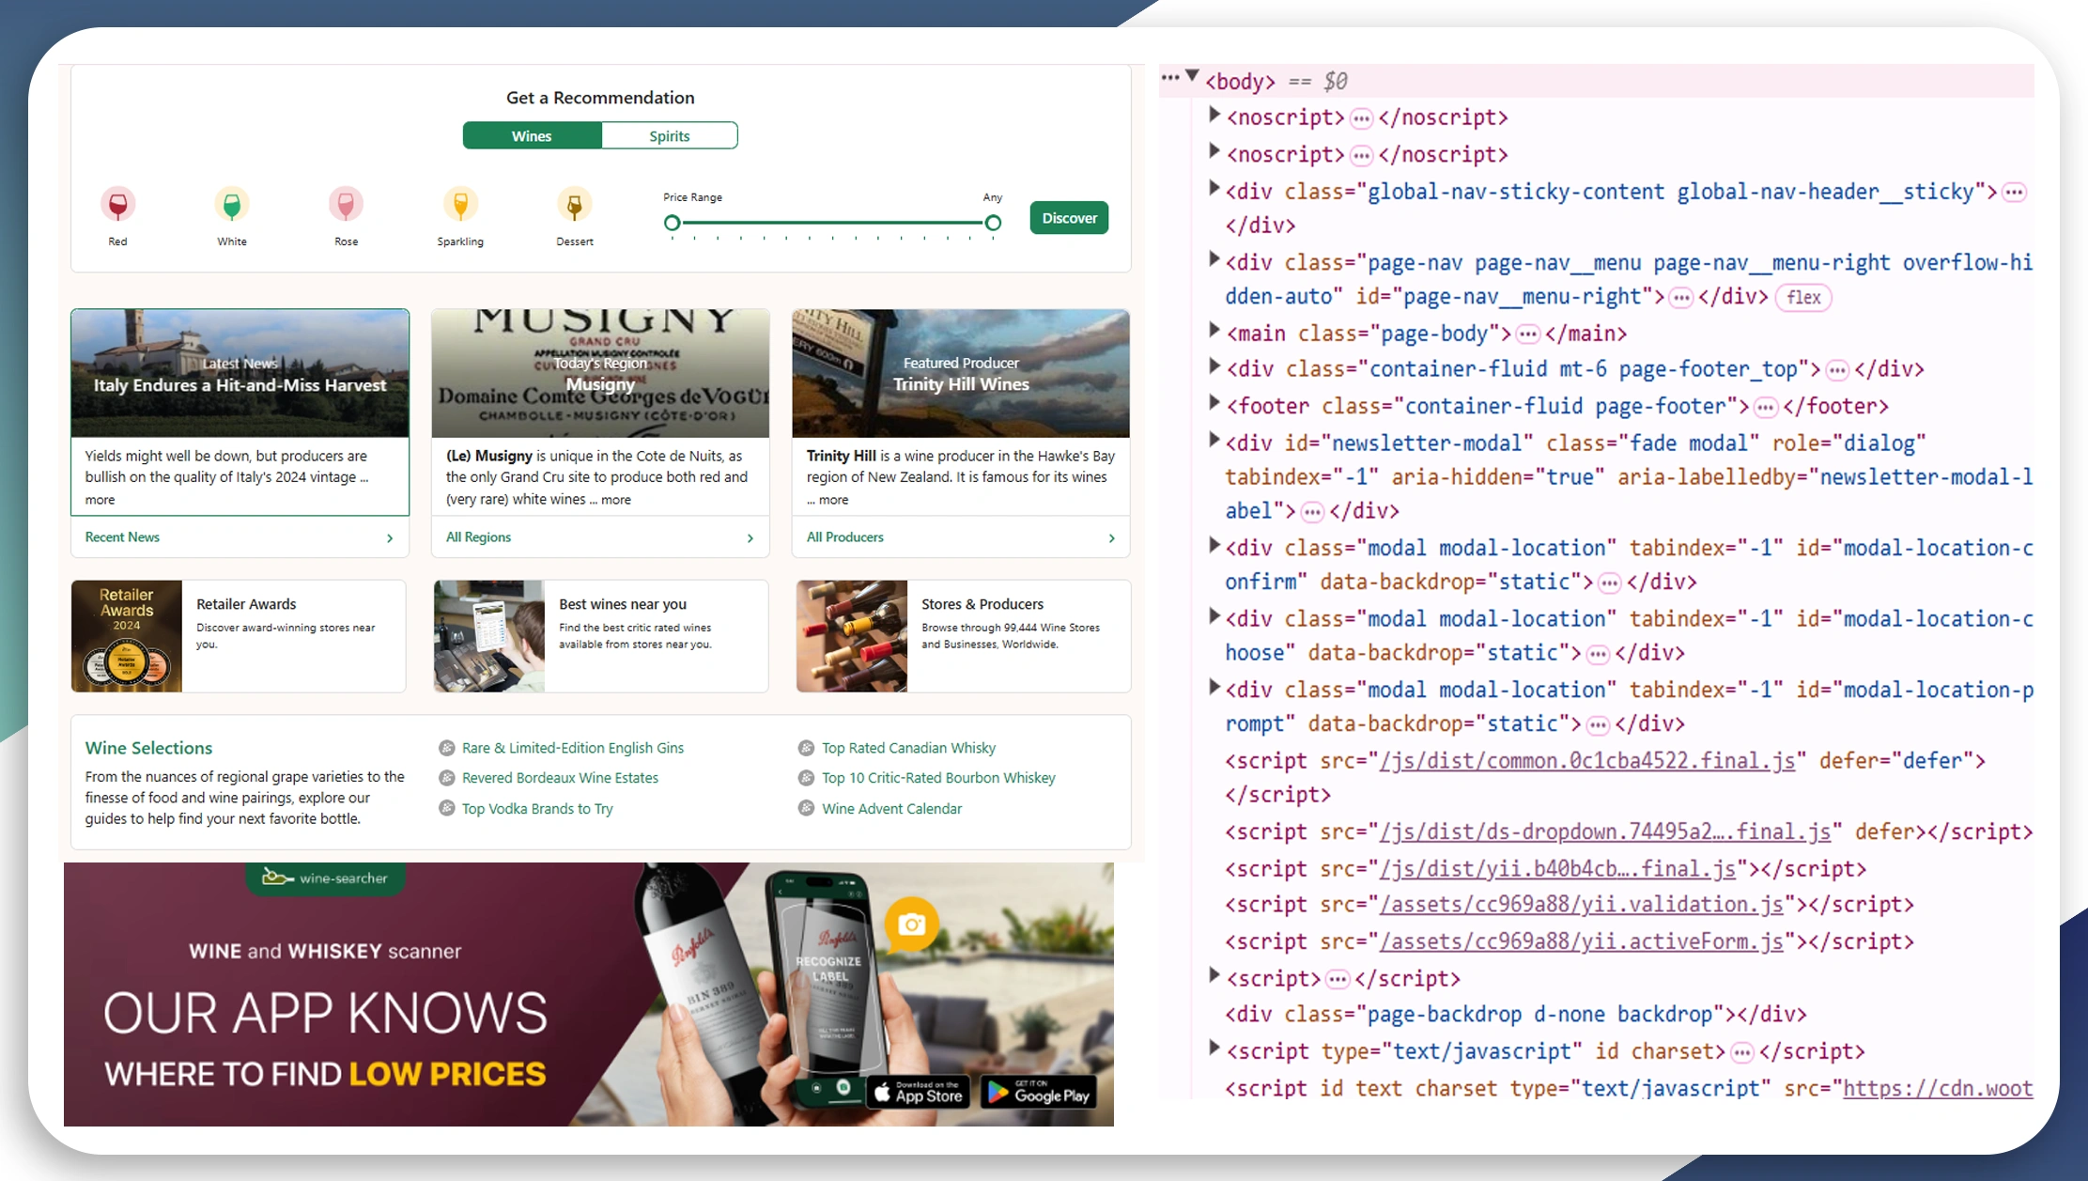Click the bullet icon beside Canadian Whisky
Viewport: 2088px width, 1181px height.
click(x=806, y=748)
